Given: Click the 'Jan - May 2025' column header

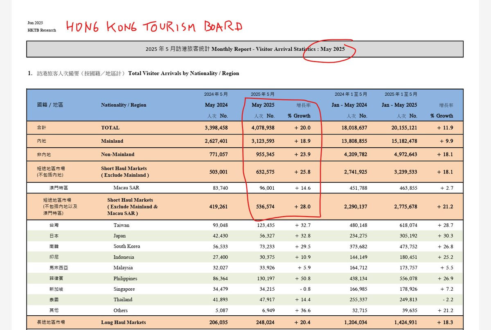Looking at the screenshot, I should [399, 105].
